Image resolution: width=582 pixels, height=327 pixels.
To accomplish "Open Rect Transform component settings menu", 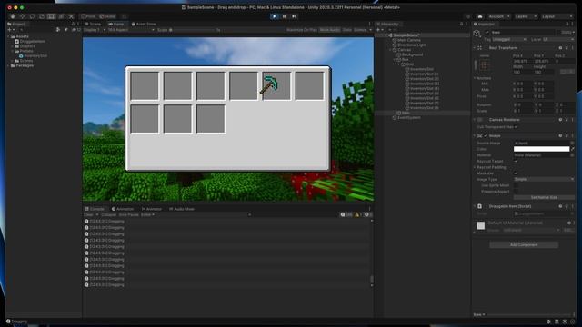I will coord(572,48).
